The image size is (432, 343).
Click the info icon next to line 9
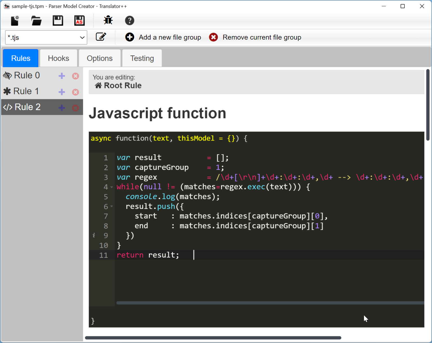point(94,235)
